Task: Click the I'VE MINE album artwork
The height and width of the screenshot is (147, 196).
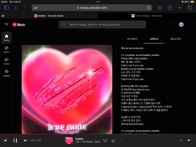Action: (67, 89)
